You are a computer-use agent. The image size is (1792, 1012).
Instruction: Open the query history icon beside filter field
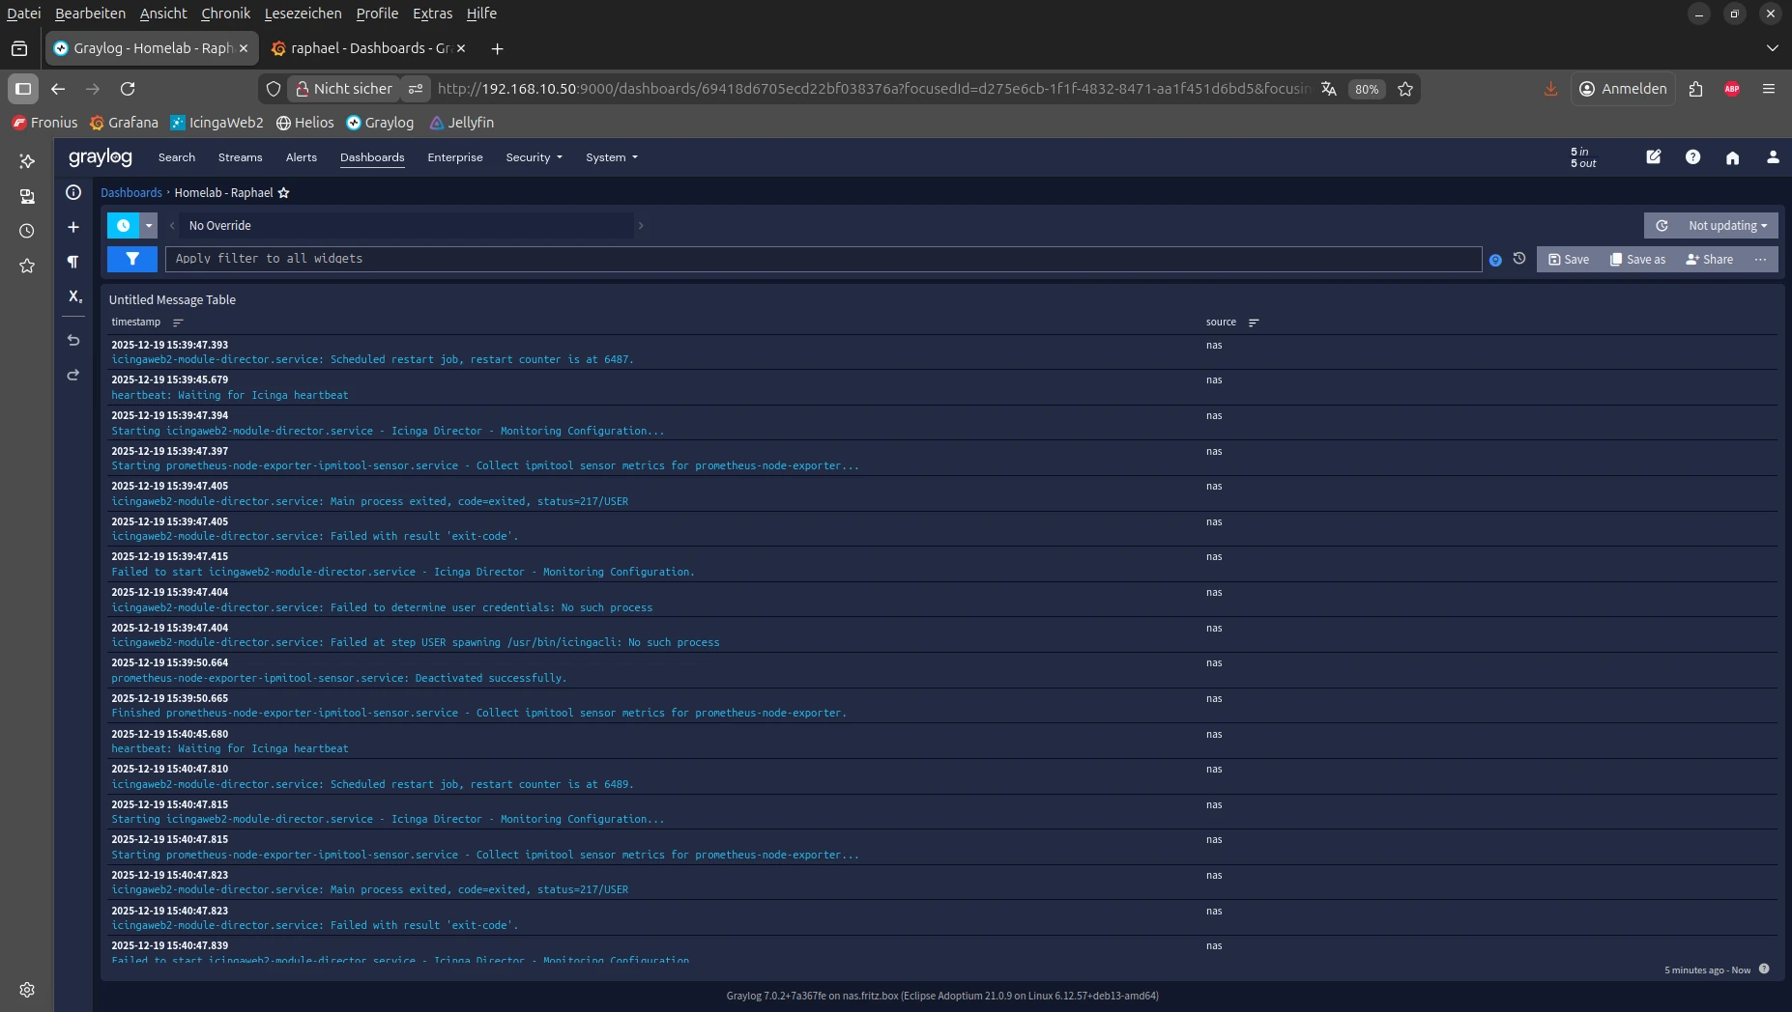pos(1519,259)
